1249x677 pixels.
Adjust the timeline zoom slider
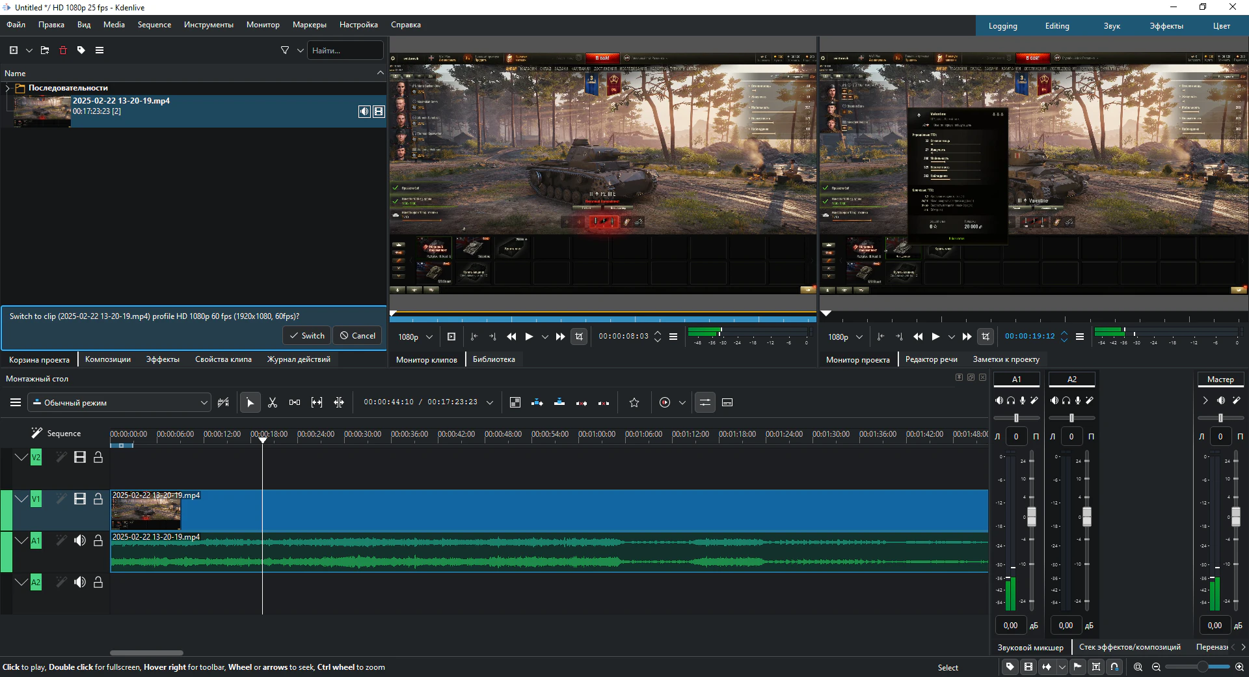click(x=1202, y=667)
